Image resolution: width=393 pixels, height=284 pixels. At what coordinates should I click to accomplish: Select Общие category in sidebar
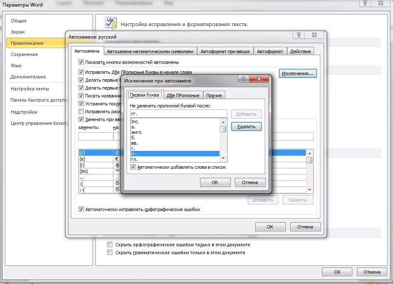click(x=19, y=21)
